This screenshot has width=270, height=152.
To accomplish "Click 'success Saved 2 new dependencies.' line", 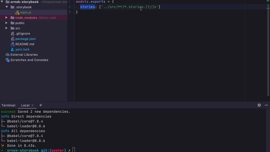I will [35, 111].
